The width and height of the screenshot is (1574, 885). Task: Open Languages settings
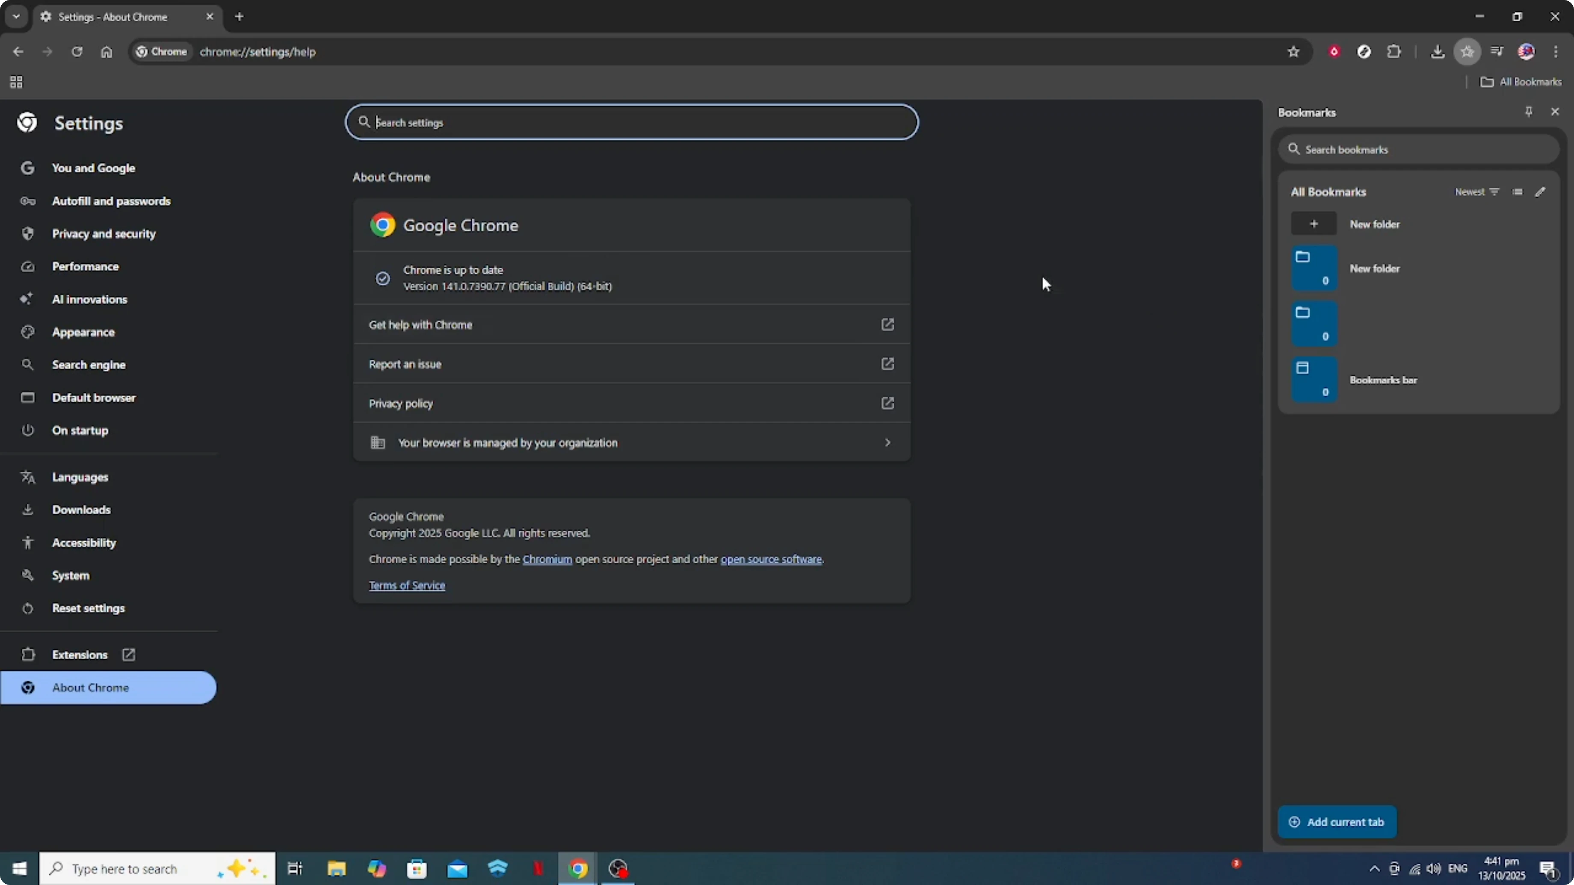[x=80, y=477]
